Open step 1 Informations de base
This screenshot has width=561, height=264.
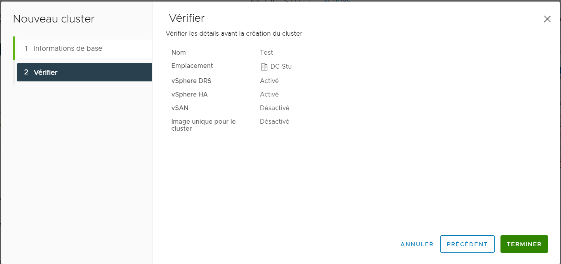(x=83, y=48)
